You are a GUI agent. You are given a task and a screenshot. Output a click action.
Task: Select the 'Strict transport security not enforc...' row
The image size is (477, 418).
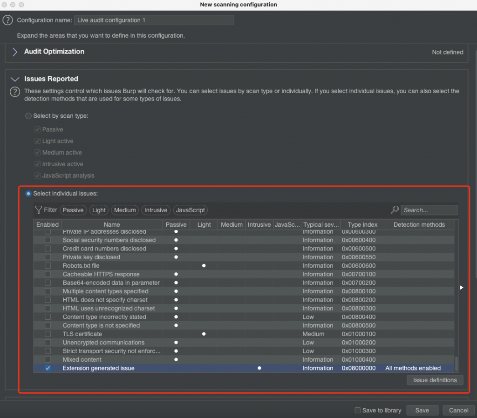pos(244,351)
